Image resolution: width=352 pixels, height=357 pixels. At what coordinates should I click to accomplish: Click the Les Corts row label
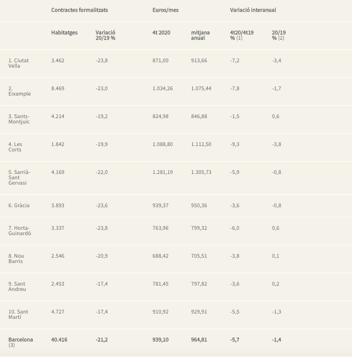click(x=16, y=147)
